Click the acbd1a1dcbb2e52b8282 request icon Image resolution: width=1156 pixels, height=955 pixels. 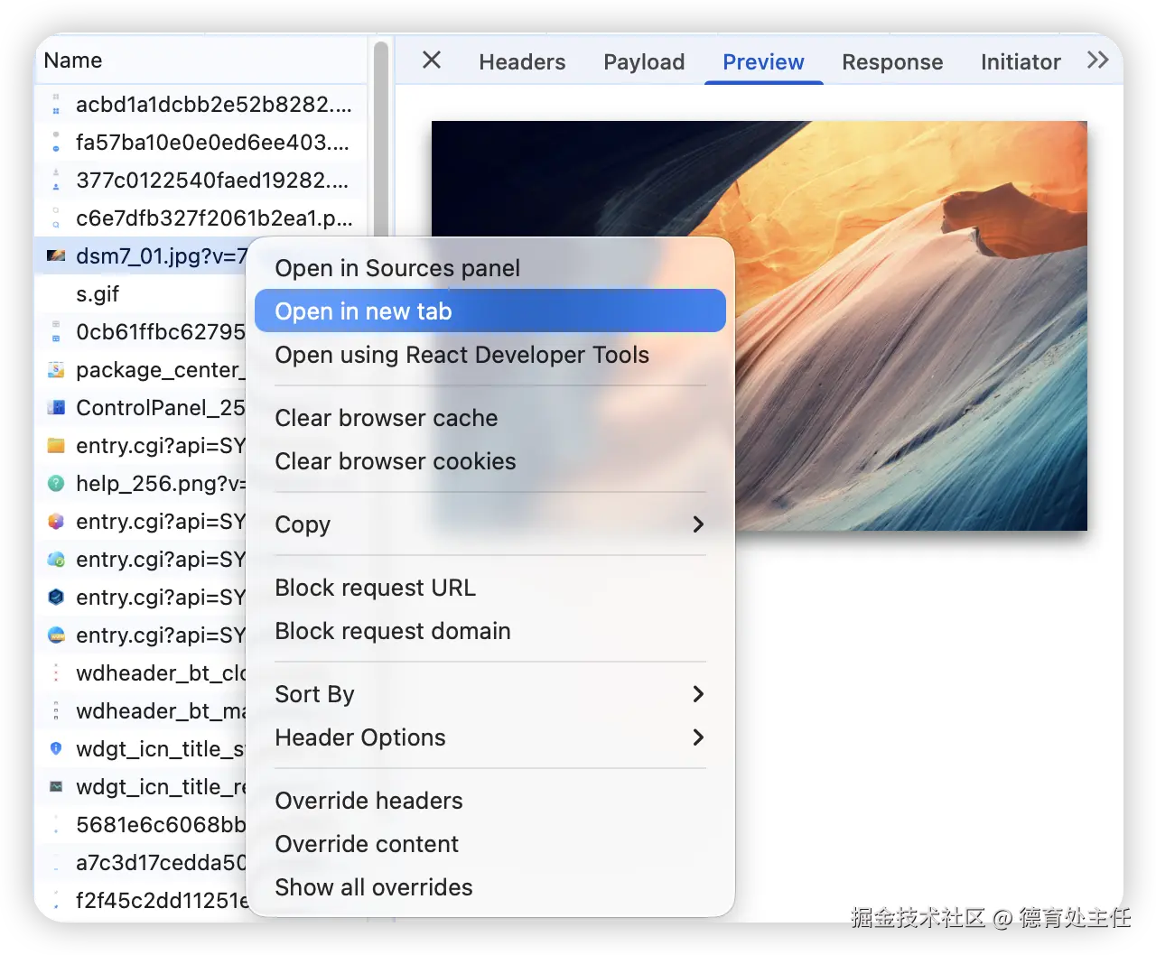point(56,105)
